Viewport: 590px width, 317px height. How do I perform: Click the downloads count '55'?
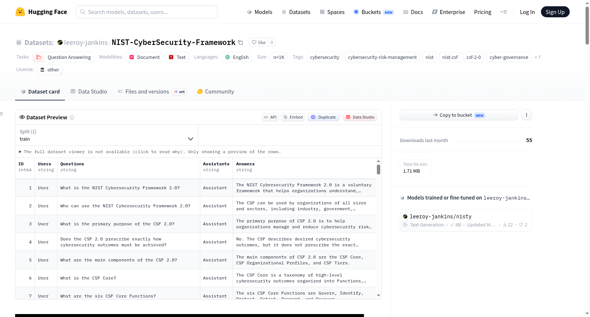click(x=529, y=140)
